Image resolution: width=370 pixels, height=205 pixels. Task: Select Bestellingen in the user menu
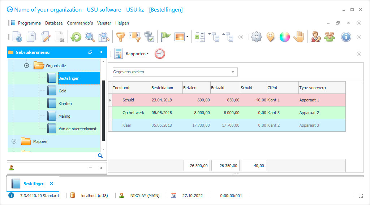tap(79, 78)
